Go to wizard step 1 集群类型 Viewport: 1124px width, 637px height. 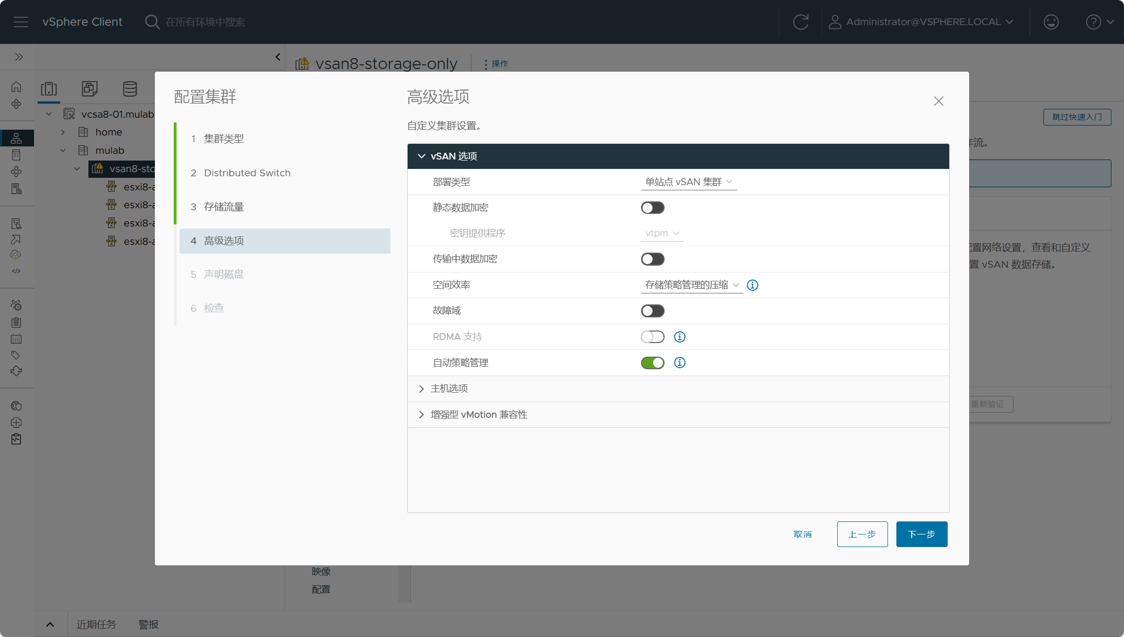pyautogui.click(x=285, y=139)
